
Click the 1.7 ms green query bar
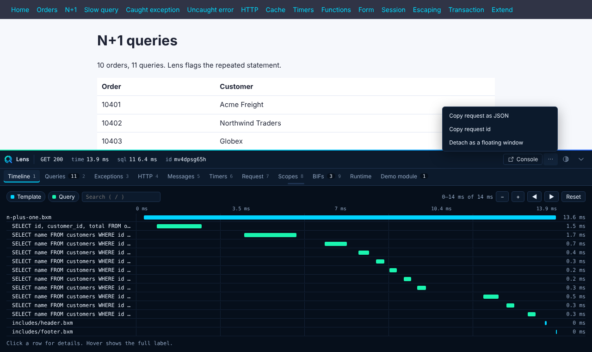click(270, 235)
